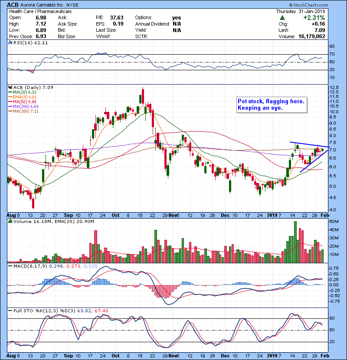Select the MACD histogram value 0.025
The width and height of the screenshot is (347, 360).
91,266
